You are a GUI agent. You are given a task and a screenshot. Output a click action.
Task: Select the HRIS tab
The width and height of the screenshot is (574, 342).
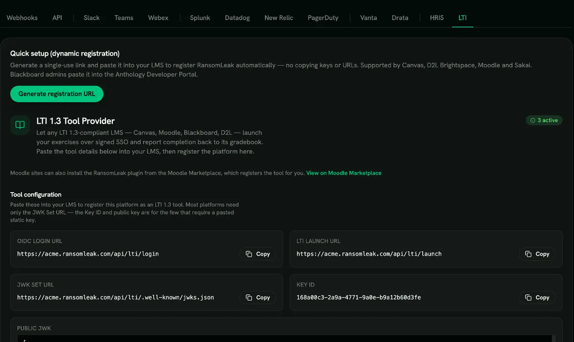(x=437, y=18)
